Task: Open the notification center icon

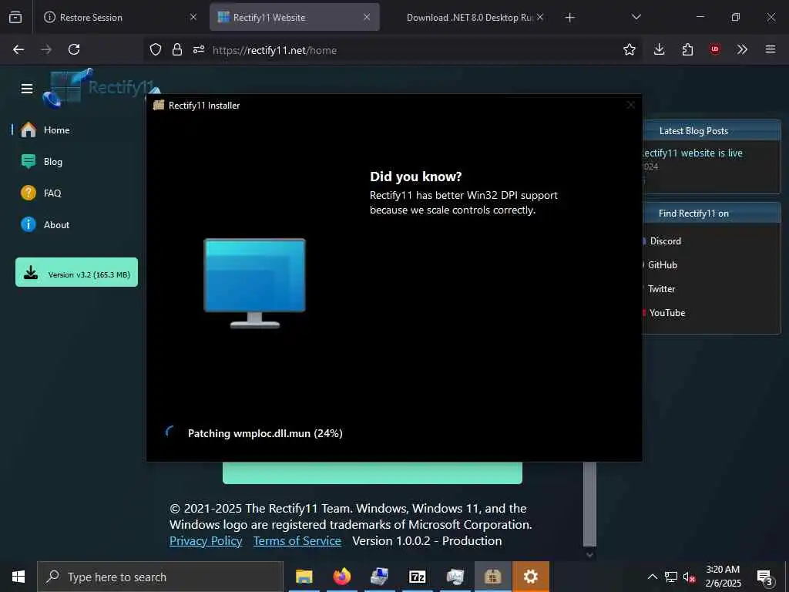Action: 764,577
